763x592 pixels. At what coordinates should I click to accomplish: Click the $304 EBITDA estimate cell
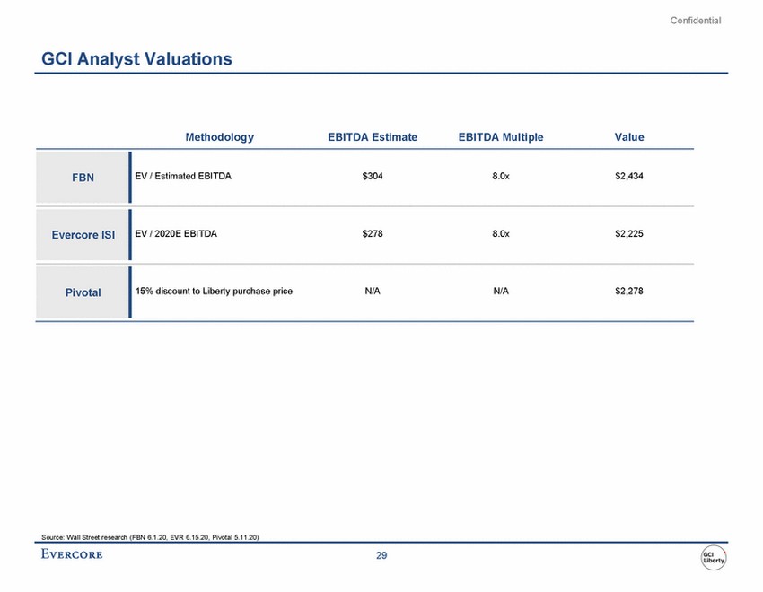tap(373, 177)
